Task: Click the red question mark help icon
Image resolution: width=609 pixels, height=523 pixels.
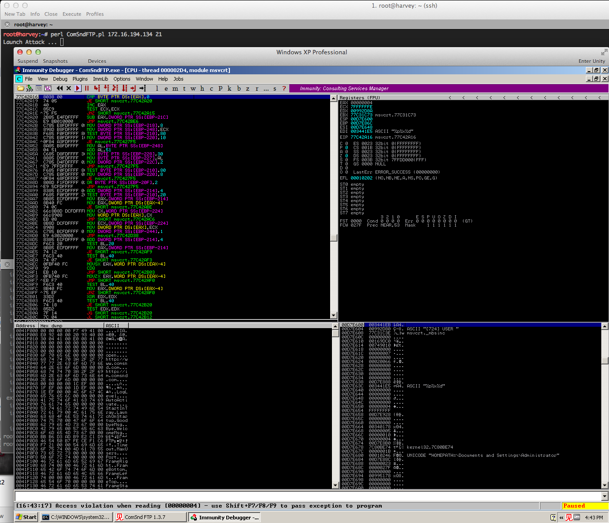Action: [284, 88]
